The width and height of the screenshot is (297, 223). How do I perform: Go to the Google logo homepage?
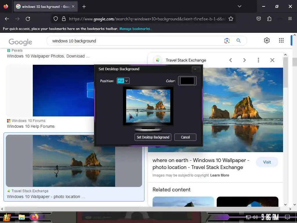[20, 42]
